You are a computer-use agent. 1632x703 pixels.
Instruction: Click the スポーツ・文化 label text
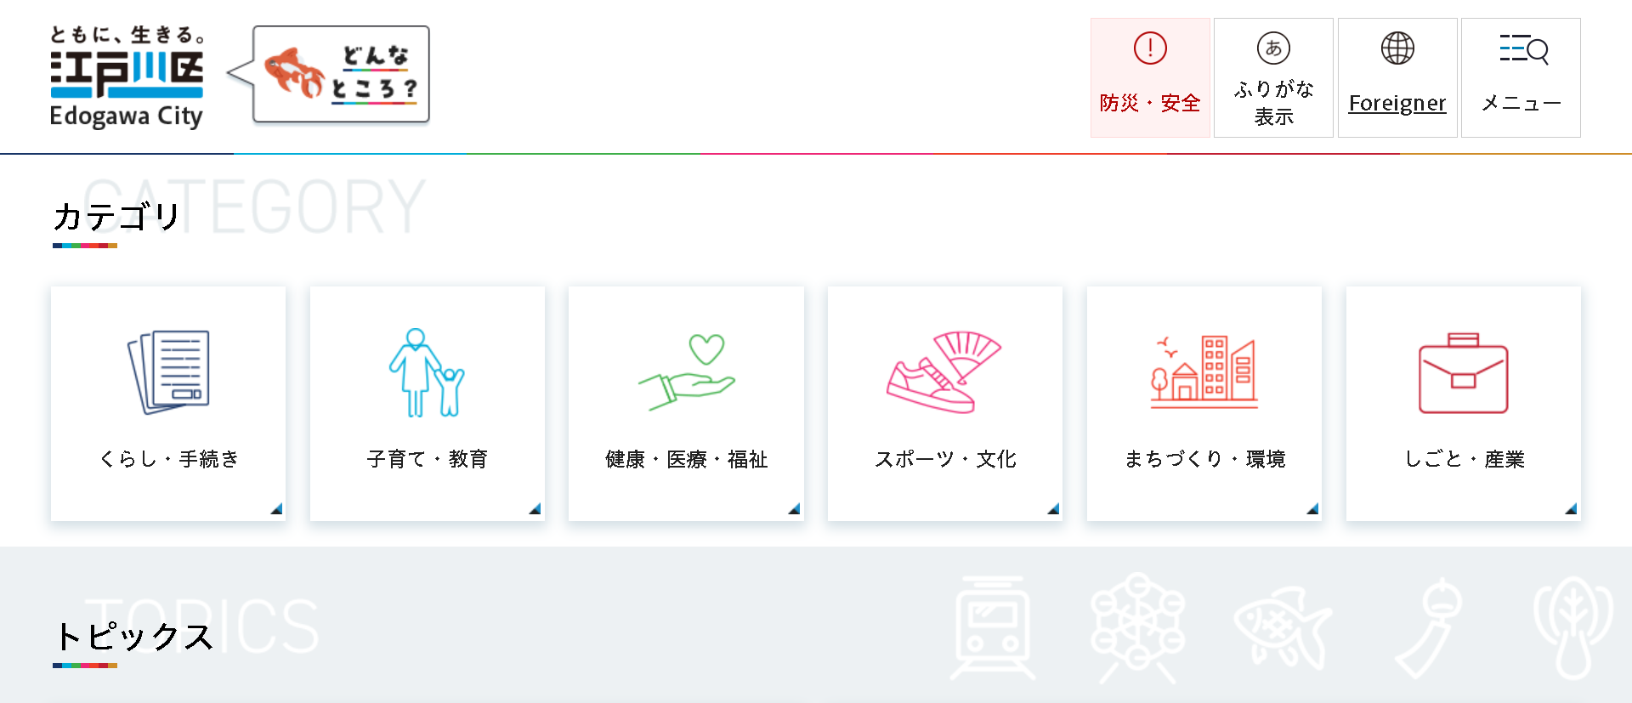(945, 459)
